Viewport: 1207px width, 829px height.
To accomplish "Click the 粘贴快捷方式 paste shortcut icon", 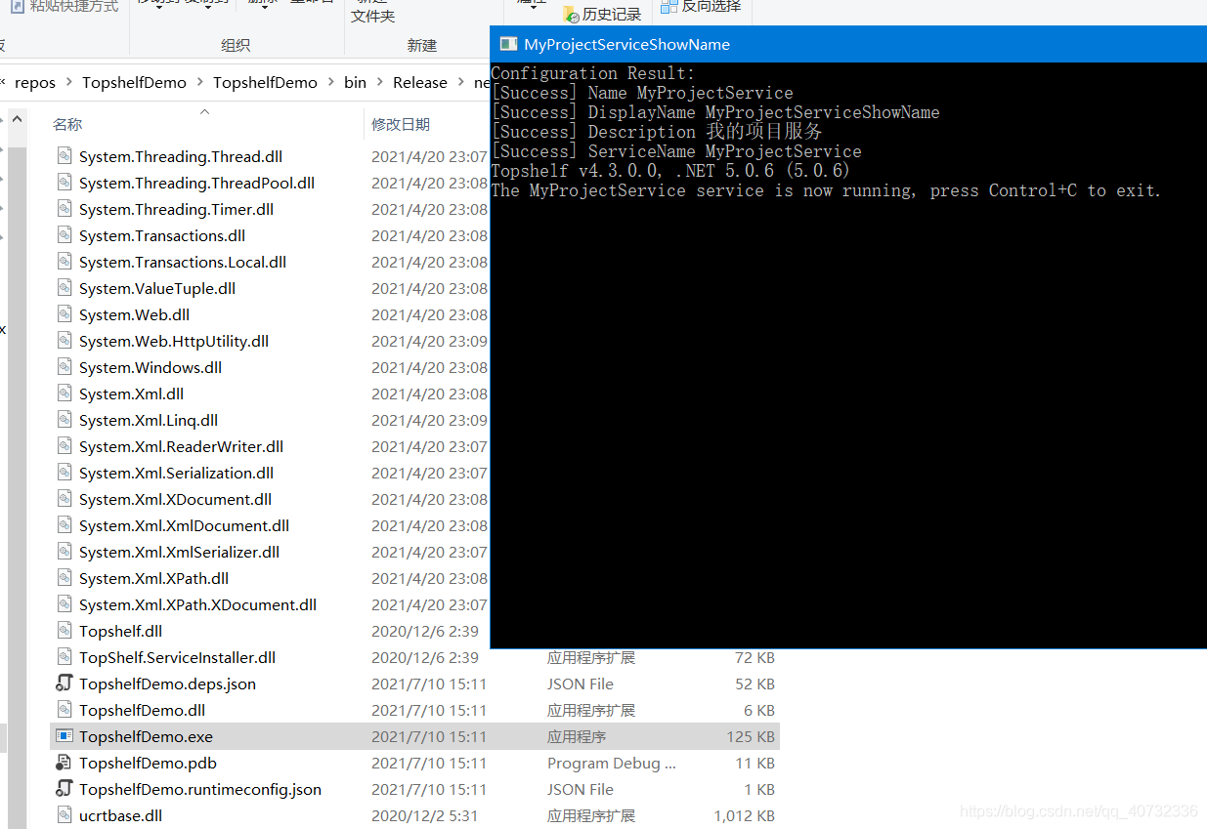I will coord(17,7).
